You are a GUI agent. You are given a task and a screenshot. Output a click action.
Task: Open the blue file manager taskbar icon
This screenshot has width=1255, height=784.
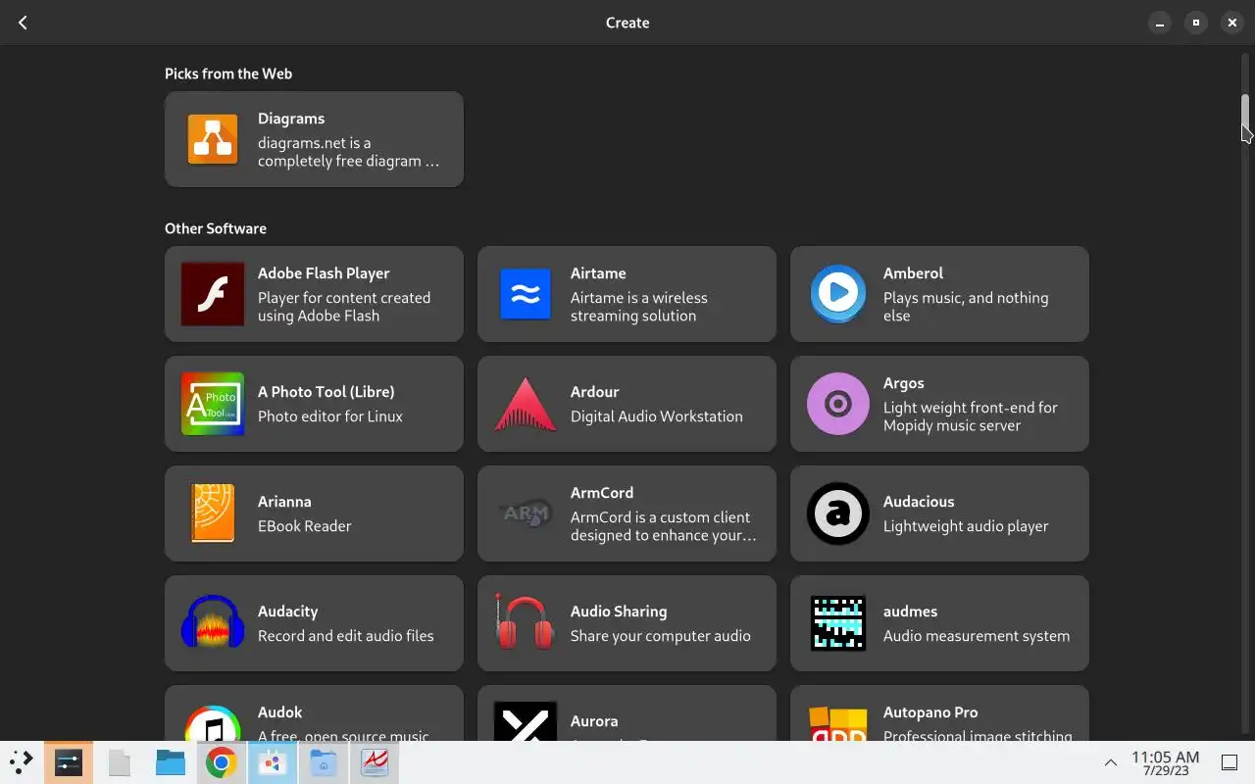(171, 762)
